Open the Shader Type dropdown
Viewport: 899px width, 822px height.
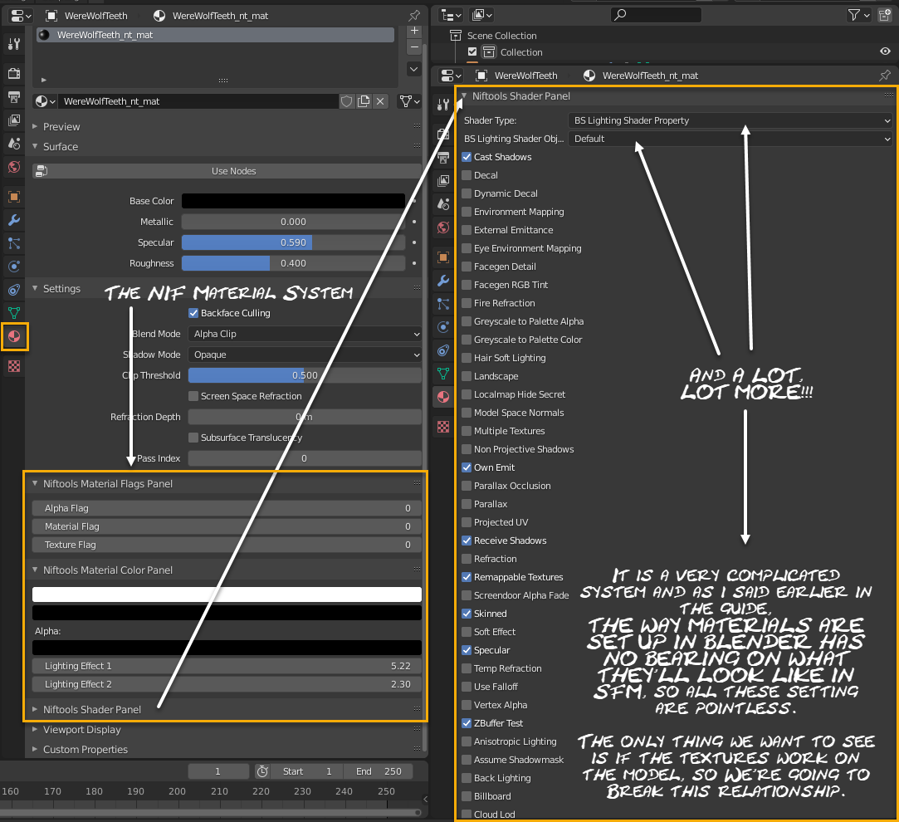[730, 120]
